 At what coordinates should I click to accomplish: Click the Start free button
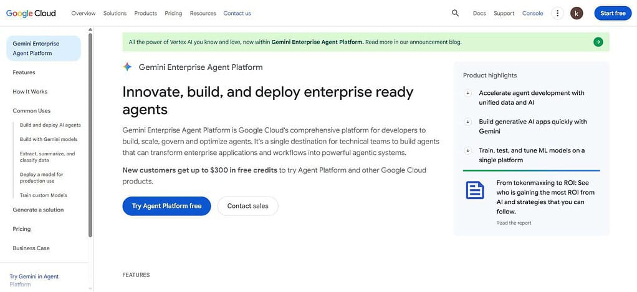pos(613,13)
